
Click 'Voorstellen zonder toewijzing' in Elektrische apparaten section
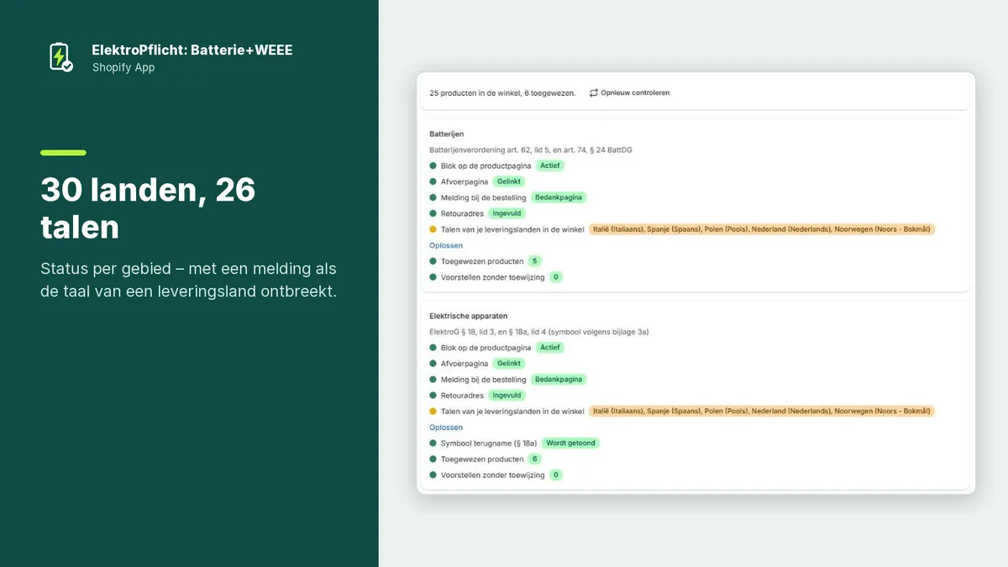493,475
